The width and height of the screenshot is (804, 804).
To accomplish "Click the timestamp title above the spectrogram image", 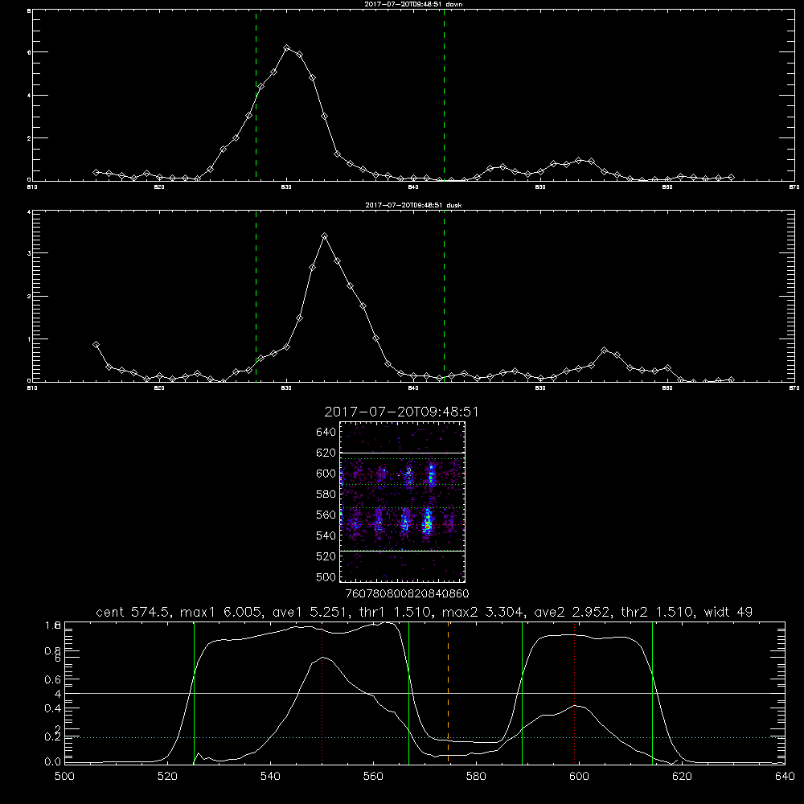I will pyautogui.click(x=401, y=412).
